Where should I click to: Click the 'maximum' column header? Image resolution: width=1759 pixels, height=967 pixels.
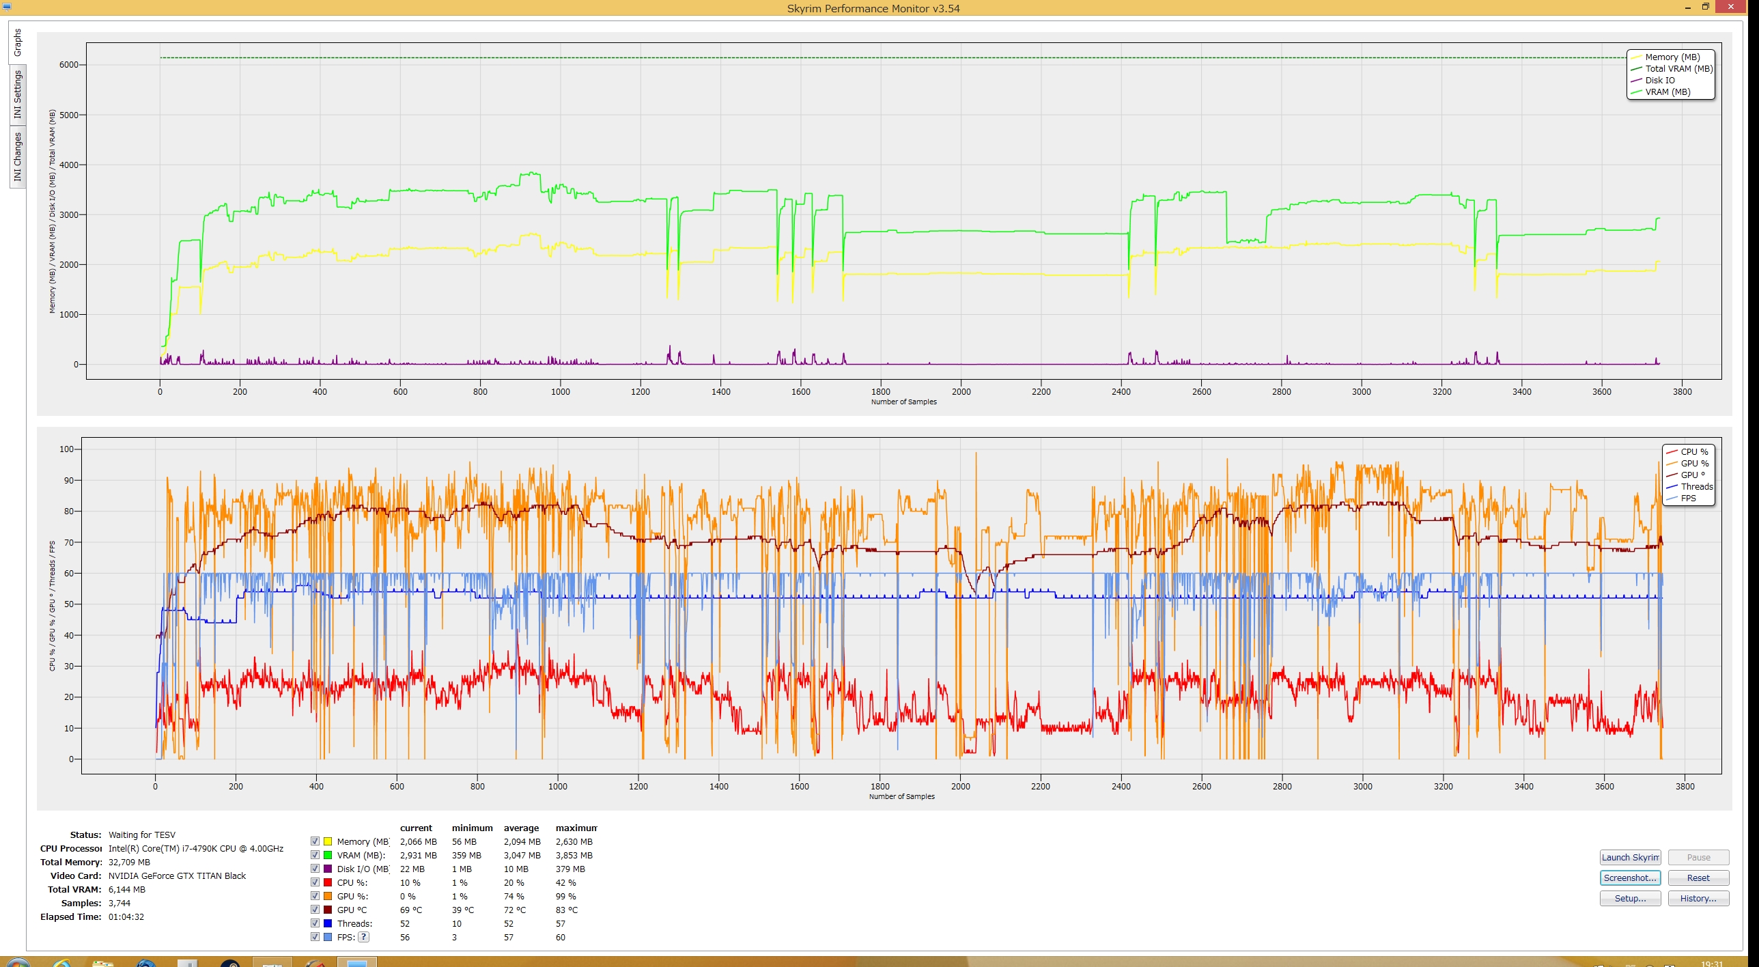tap(576, 828)
